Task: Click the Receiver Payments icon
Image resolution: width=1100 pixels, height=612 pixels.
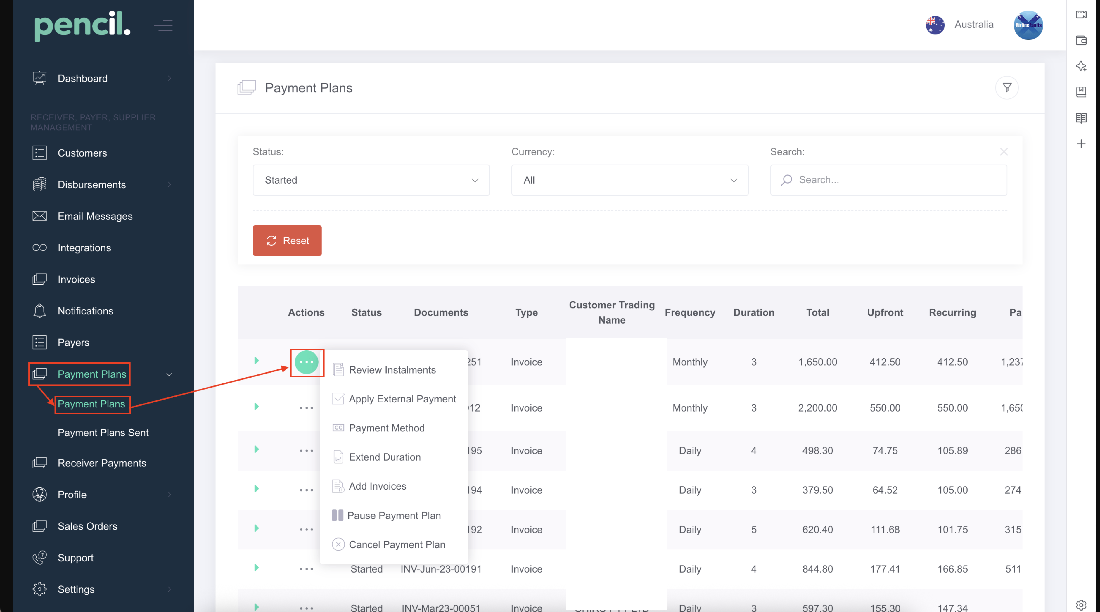Action: (x=39, y=463)
